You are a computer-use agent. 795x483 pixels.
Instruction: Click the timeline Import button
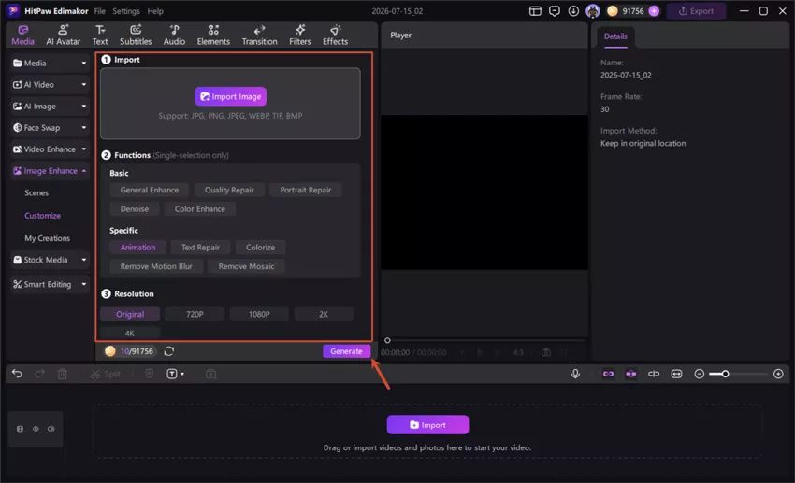pyautogui.click(x=428, y=425)
